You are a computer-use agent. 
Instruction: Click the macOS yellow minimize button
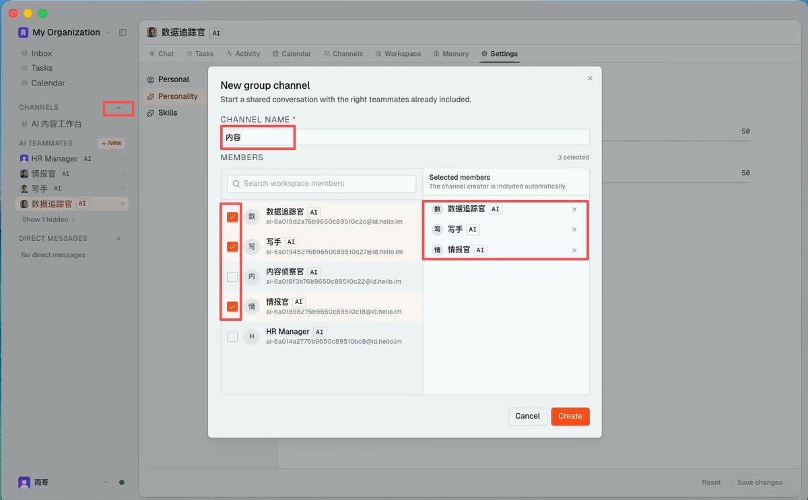pyautogui.click(x=28, y=13)
